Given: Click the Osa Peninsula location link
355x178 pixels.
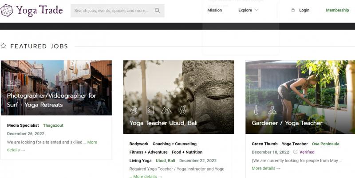Looking at the screenshot, I should (x=326, y=144).
